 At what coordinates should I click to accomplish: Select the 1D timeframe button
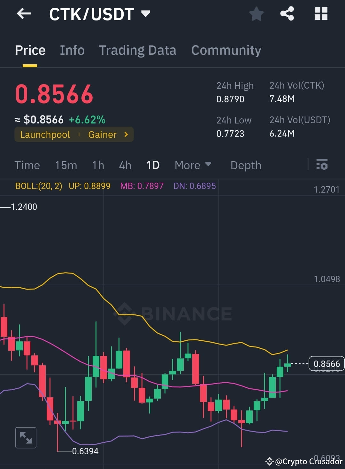point(153,165)
